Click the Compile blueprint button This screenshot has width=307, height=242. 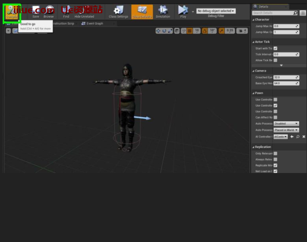click(12, 12)
